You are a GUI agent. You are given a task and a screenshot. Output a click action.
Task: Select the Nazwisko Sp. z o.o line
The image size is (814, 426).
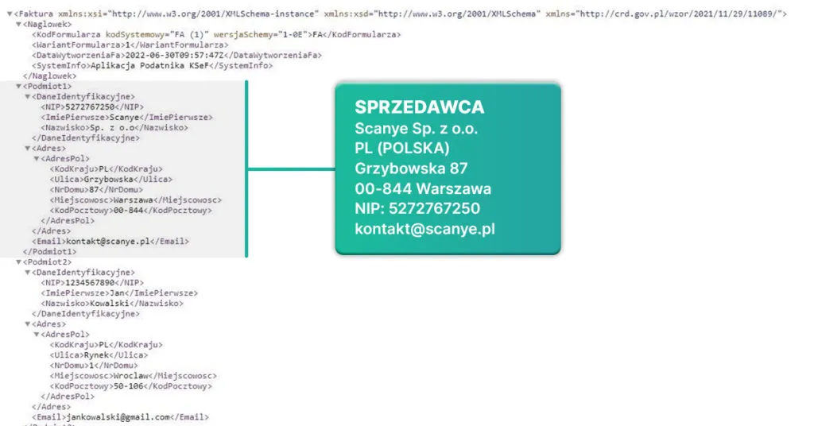(x=114, y=128)
